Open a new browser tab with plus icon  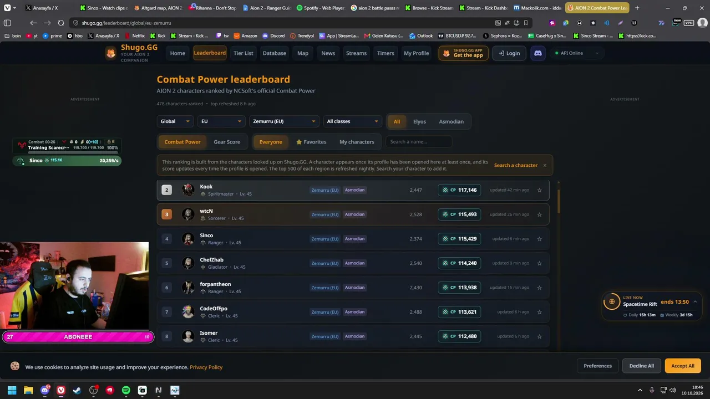pos(637,8)
